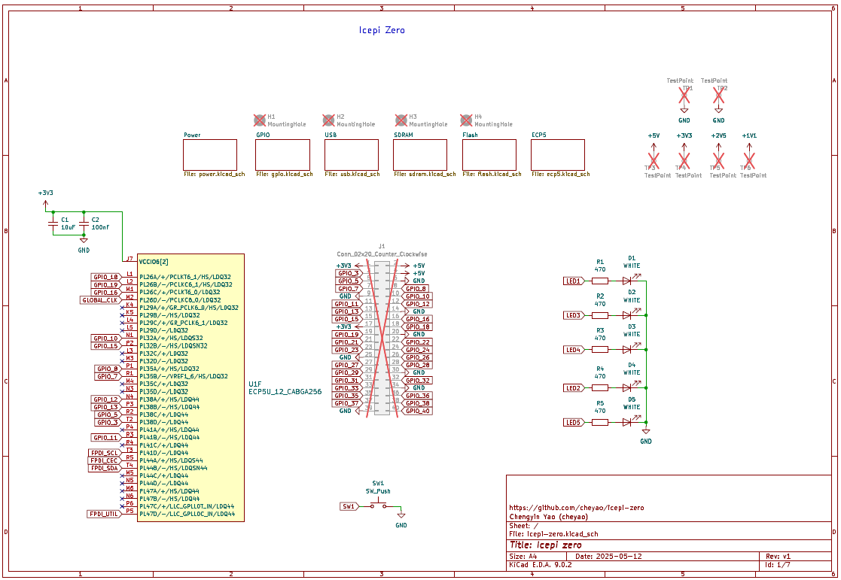This screenshot has height=580, width=841.
Task: Open the Power hierarchical sheet
Action: [x=210, y=155]
